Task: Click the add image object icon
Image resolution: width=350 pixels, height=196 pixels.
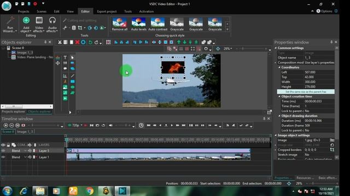Action: coord(65,87)
